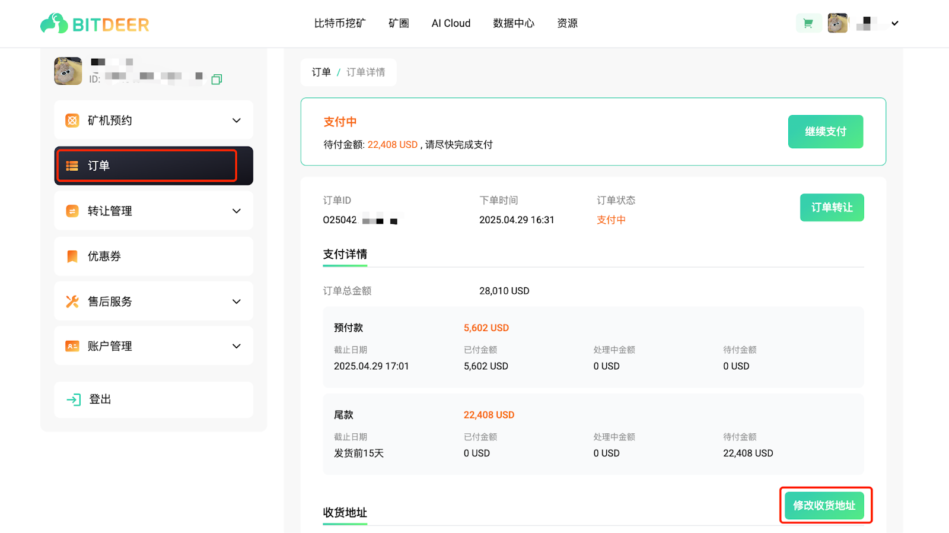The height and width of the screenshot is (533, 949).
Task: Expand the 矿机预约 chevron
Action: 237,120
